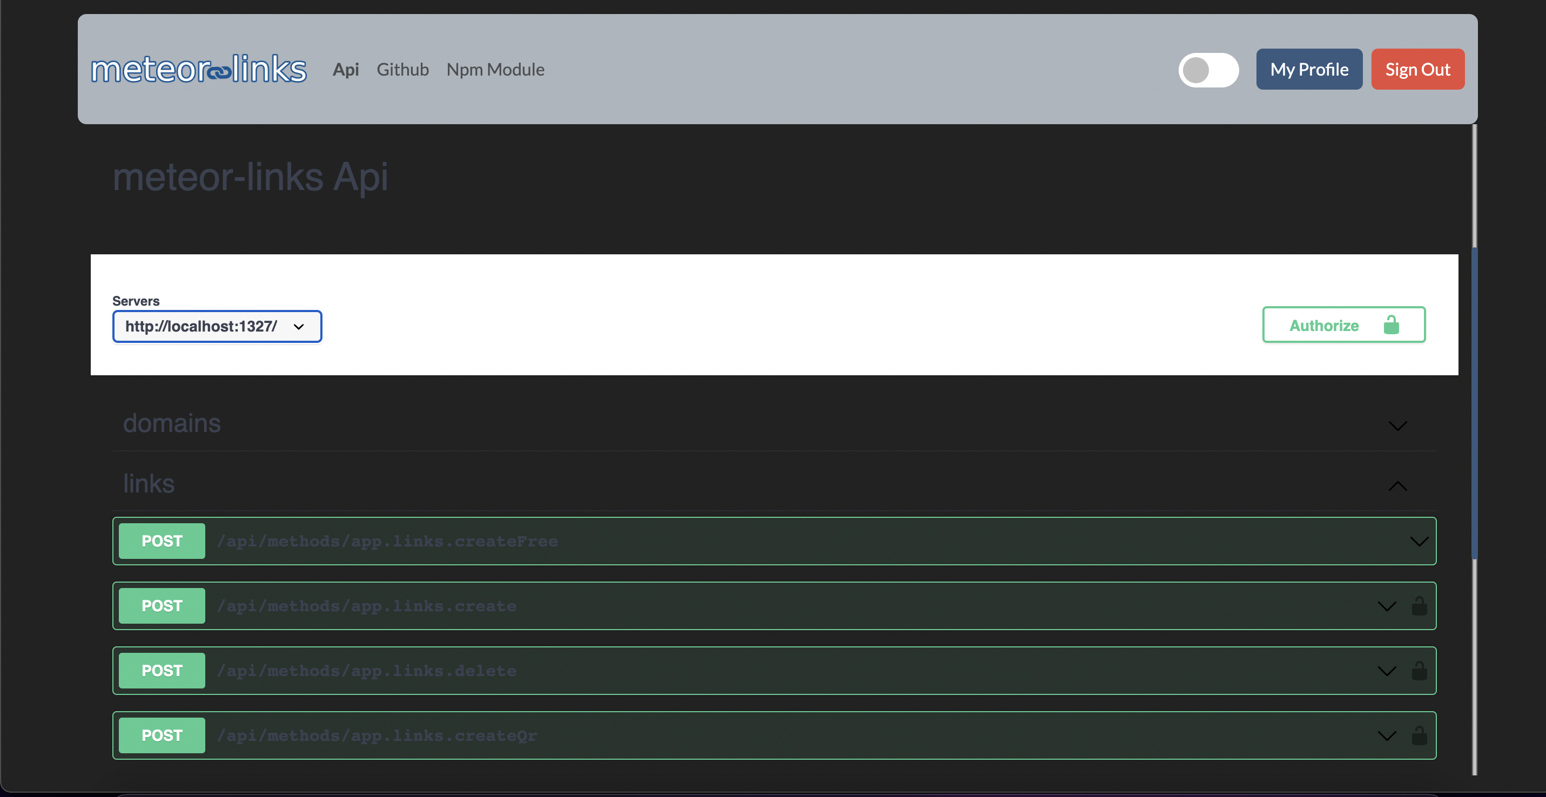Collapse the links section

(x=1397, y=486)
